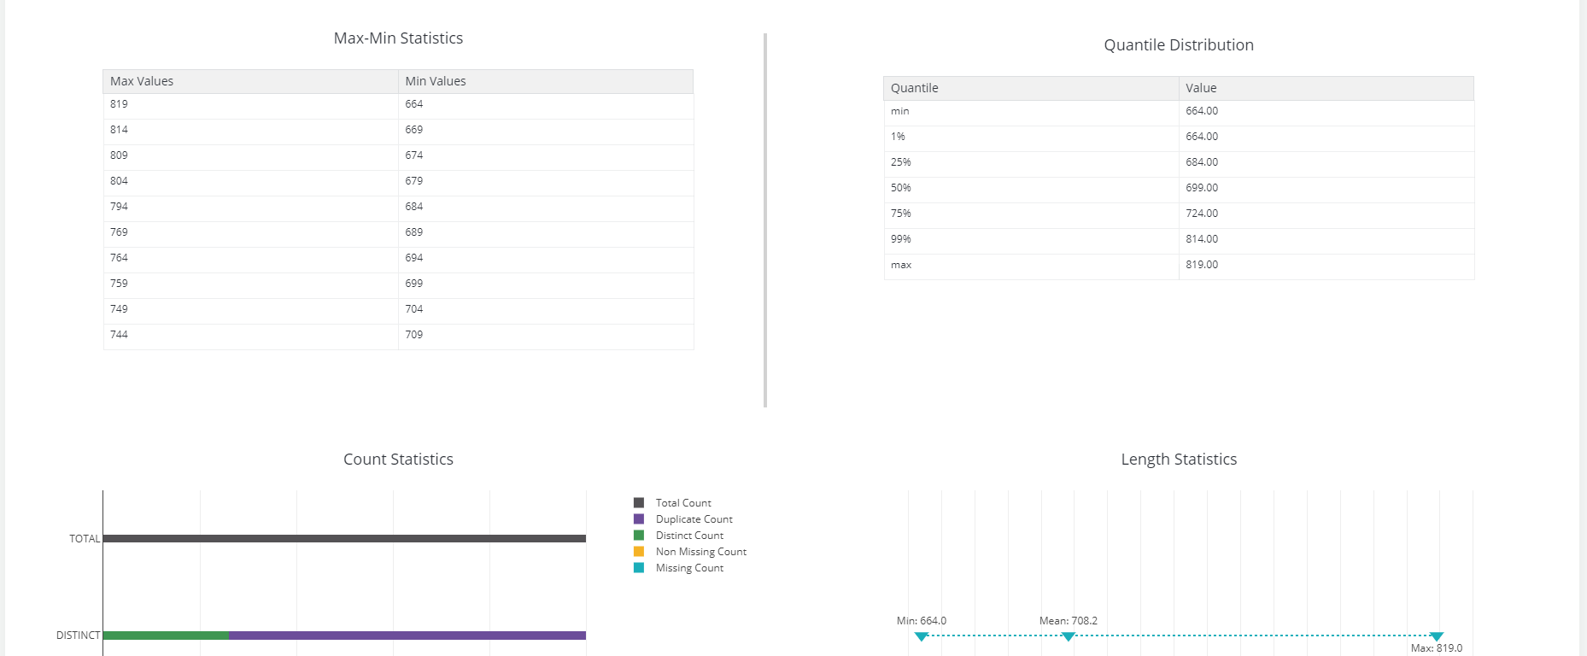
Task: Click the purple Duplicate bar segment
Action: (407, 635)
